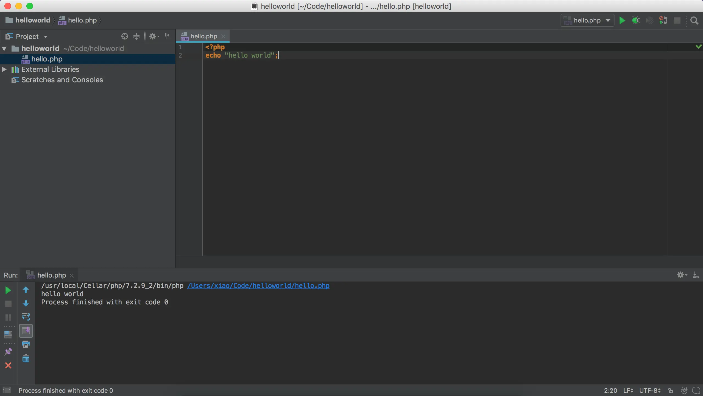Image resolution: width=703 pixels, height=396 pixels.
Task: Click the red X close icon in the Run panel
Action: [x=8, y=365]
